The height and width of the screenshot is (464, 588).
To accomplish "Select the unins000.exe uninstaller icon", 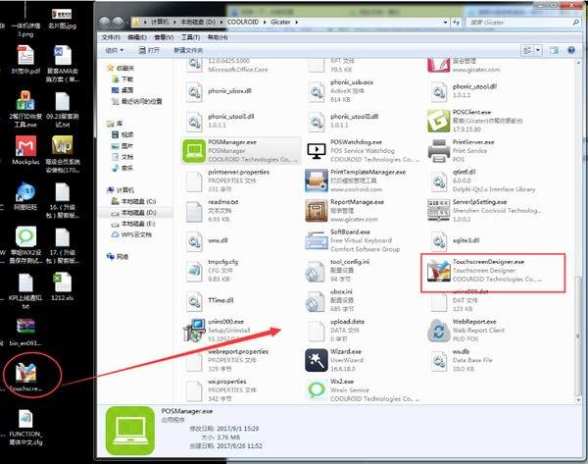I will (x=194, y=331).
